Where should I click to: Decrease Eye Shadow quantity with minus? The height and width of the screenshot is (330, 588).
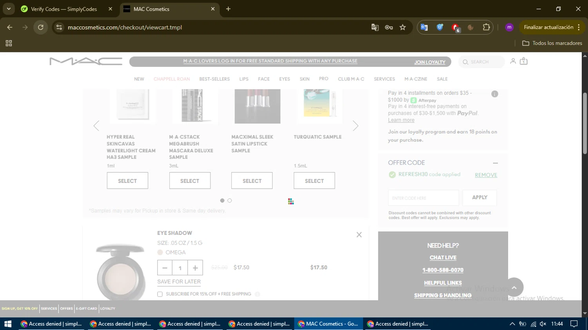point(165,268)
